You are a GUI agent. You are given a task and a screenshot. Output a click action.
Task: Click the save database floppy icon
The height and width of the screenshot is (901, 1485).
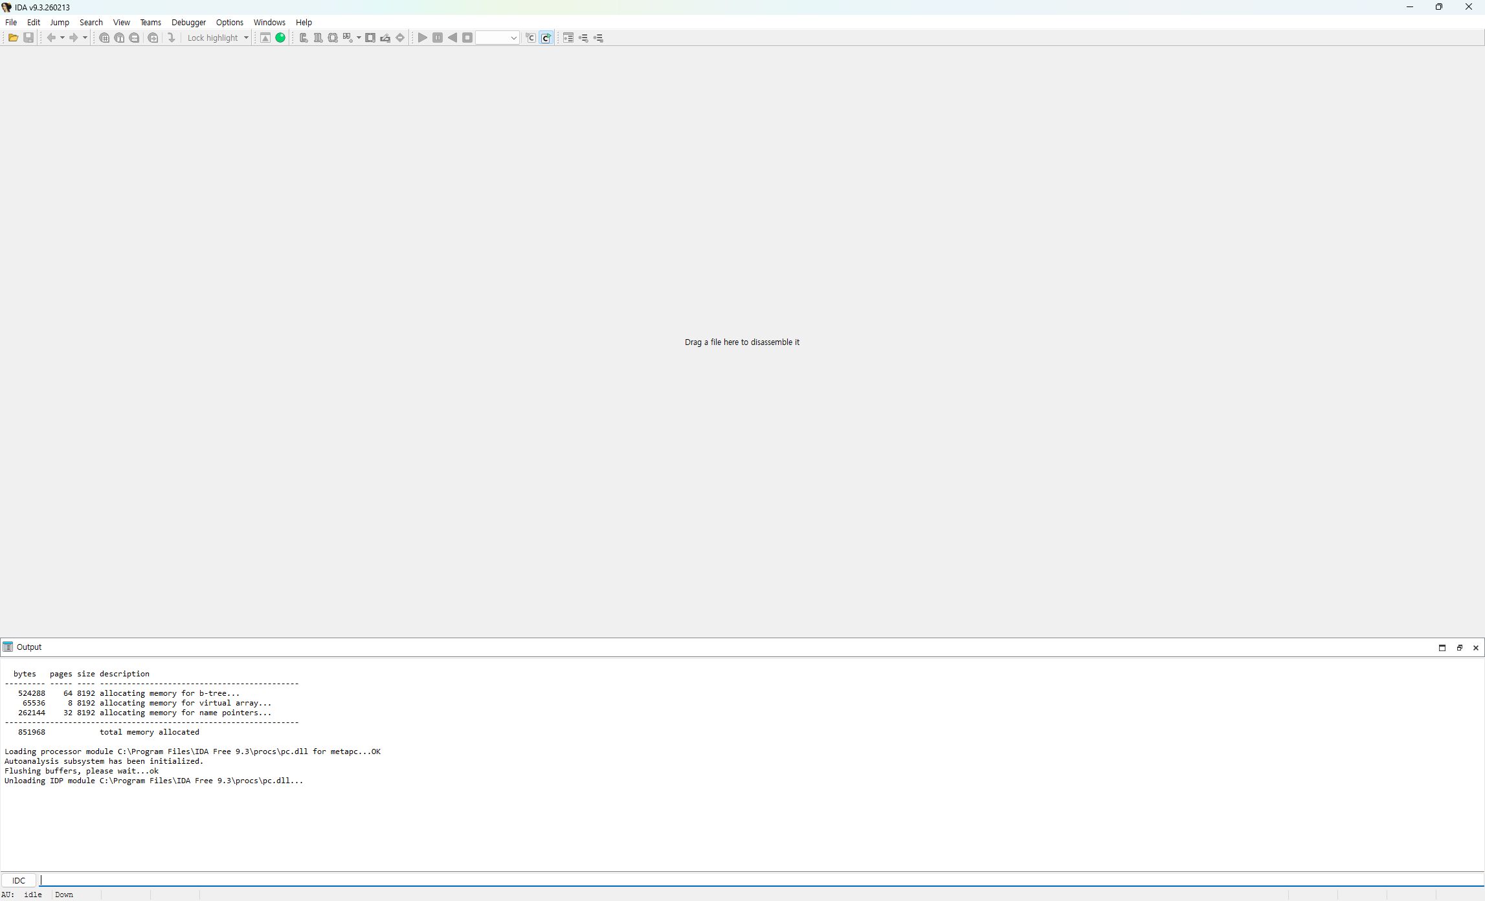click(x=28, y=38)
